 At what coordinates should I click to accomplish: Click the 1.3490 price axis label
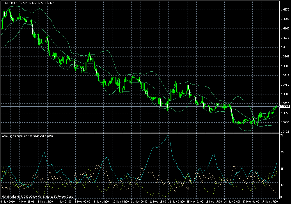click(x=285, y=122)
